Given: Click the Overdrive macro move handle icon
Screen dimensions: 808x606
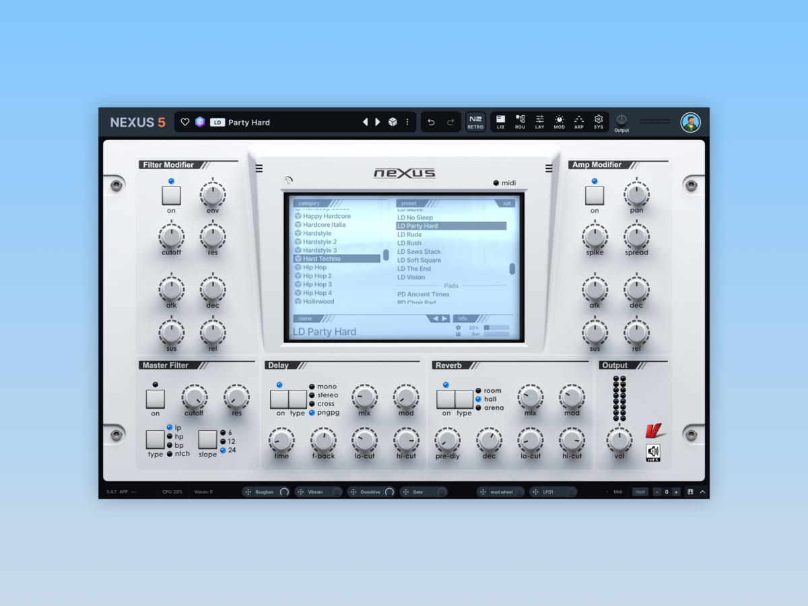Looking at the screenshot, I should click(353, 492).
